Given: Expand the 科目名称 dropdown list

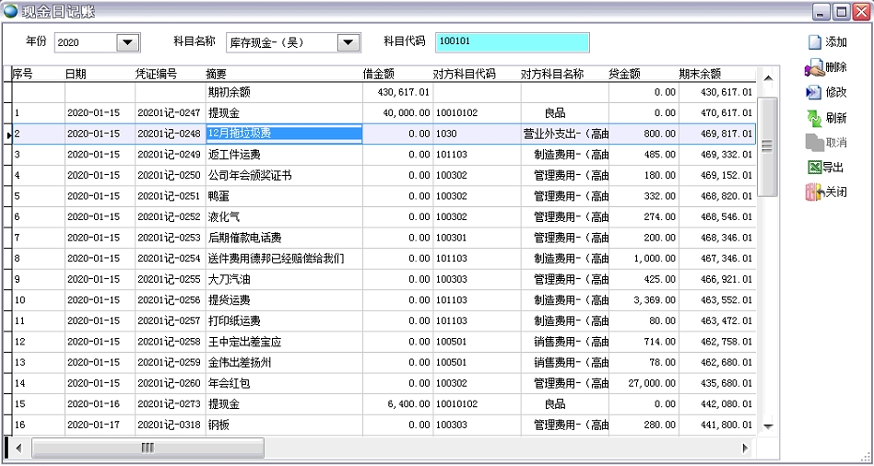Looking at the screenshot, I should coord(348,42).
